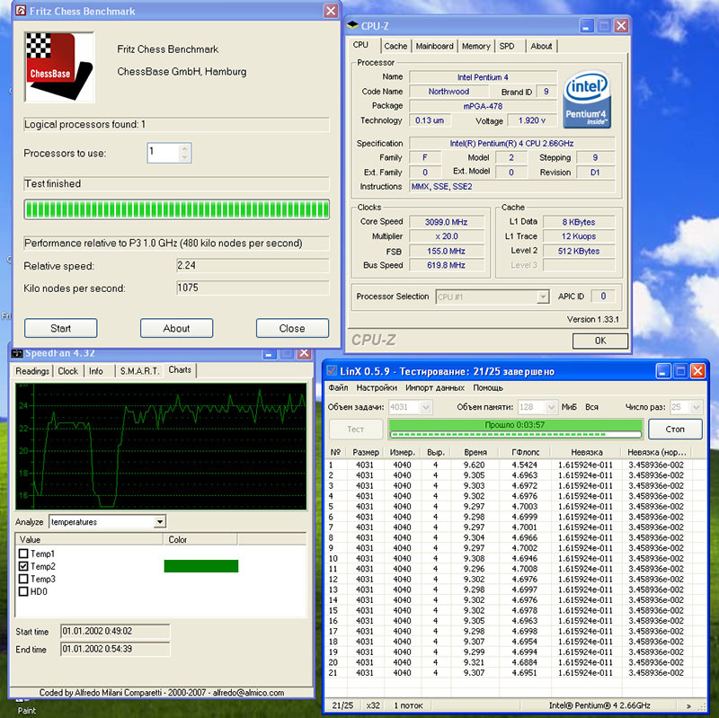Open the Analyze temperatures dropdown in SpeedFan
Viewport: 719px width, 718px height.
pos(160,522)
